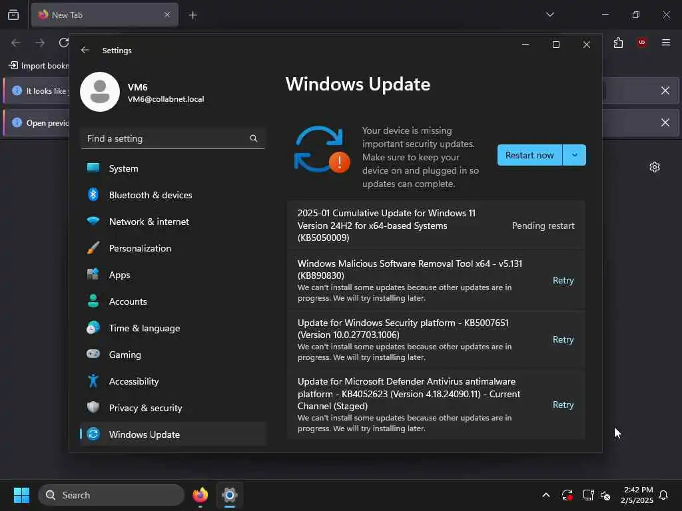Open the Personalization category
This screenshot has height=511, width=682.
point(173,248)
